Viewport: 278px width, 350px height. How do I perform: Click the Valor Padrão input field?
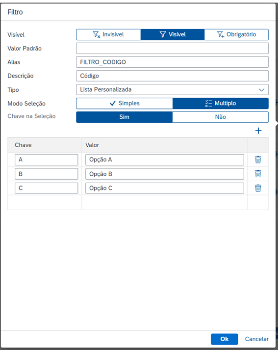(172, 48)
